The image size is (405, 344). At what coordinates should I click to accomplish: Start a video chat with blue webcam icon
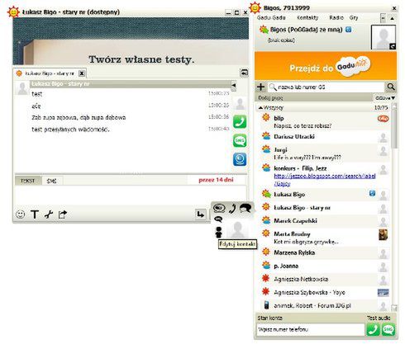[x=240, y=159]
